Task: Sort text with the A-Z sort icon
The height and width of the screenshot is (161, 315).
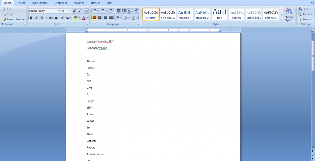Action: tap(130, 11)
